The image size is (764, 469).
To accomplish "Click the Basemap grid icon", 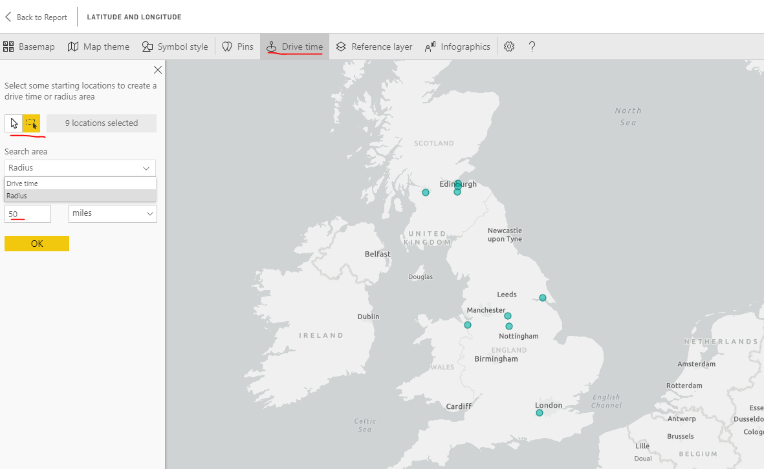I will tap(8, 47).
